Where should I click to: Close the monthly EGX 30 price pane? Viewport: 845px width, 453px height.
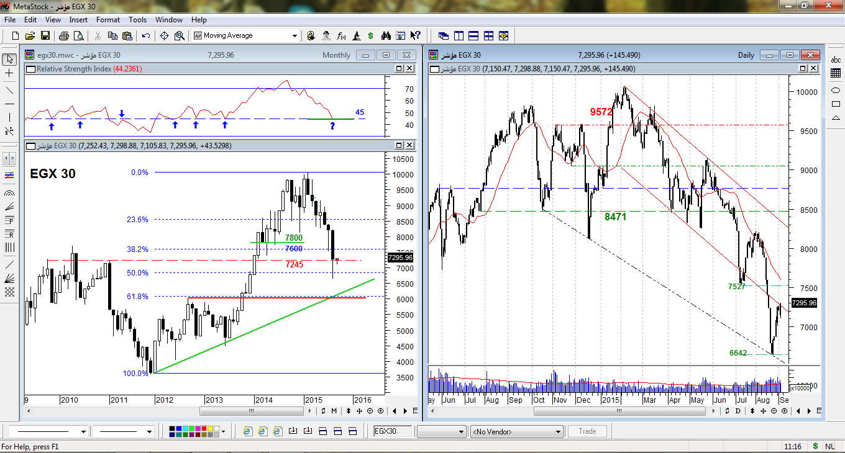click(409, 146)
